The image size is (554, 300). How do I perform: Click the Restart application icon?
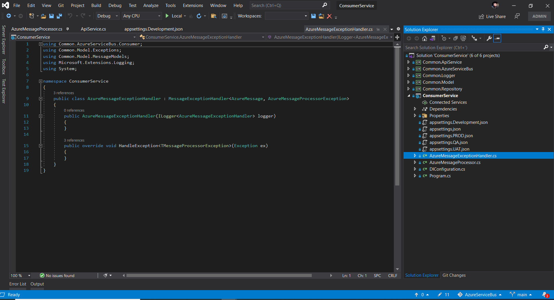(199, 16)
